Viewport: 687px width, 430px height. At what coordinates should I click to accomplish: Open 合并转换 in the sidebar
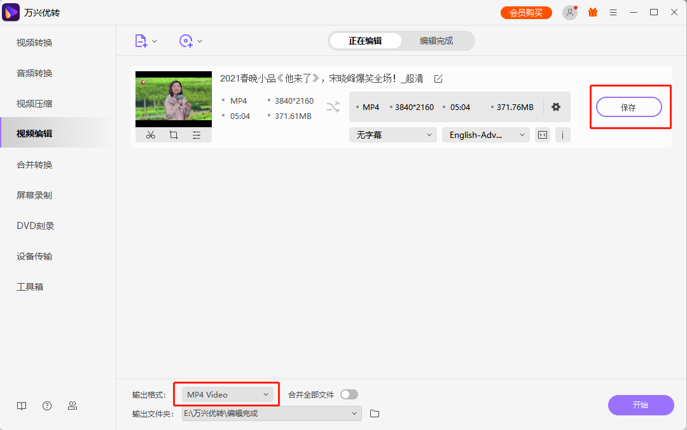34,165
